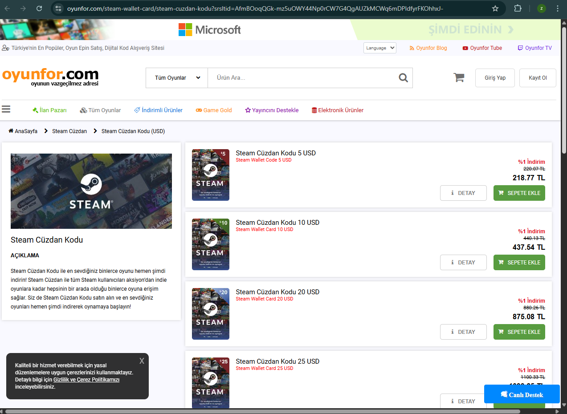
Task: Click the Kayıt Ol button
Action: 538,78
